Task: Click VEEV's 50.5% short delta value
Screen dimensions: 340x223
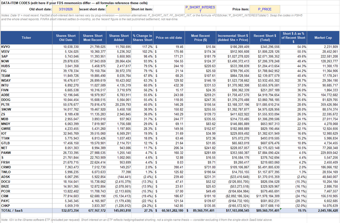Action: (294, 52)
